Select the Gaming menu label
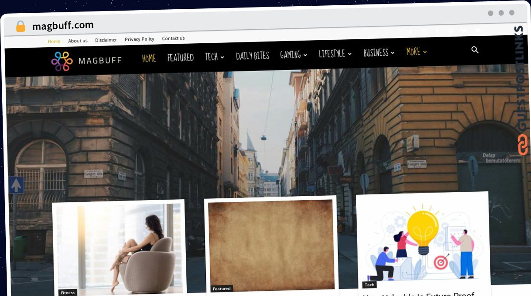531x296 pixels. coord(290,55)
